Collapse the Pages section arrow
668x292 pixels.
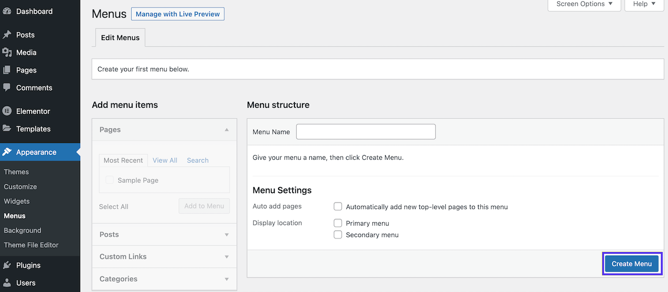tap(227, 130)
